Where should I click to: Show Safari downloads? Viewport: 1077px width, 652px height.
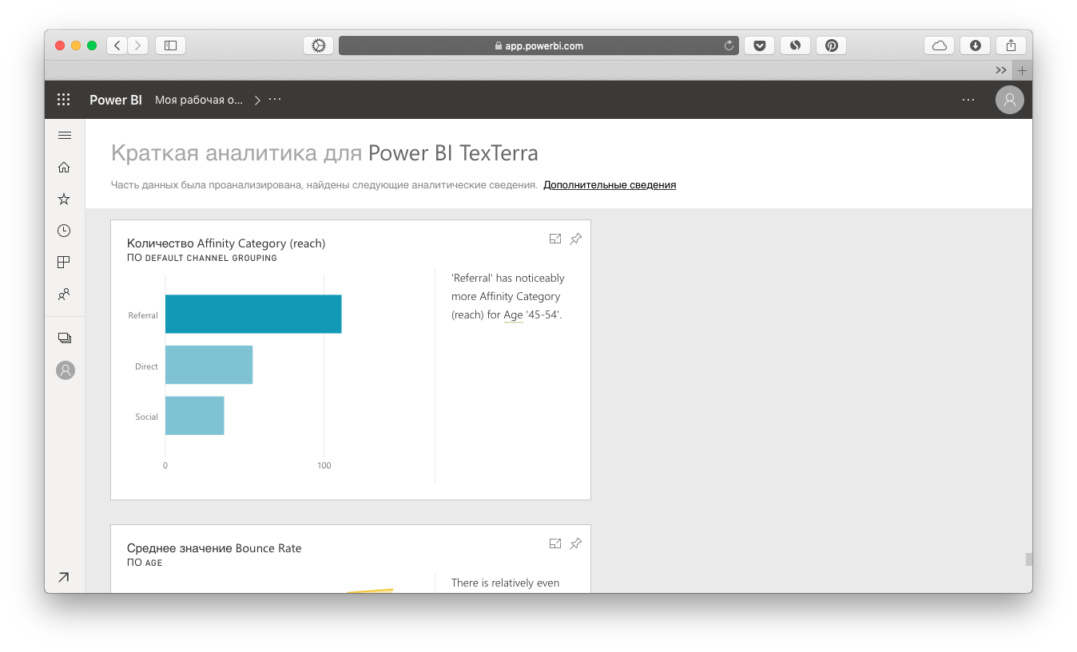point(976,45)
